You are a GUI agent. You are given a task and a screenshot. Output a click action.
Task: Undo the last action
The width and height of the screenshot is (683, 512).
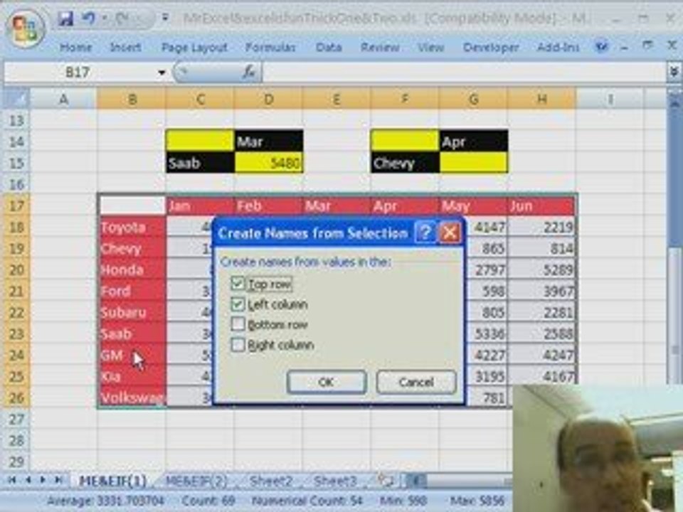coord(90,18)
